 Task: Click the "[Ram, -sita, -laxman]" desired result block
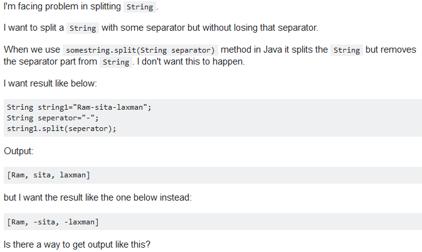[53, 221]
